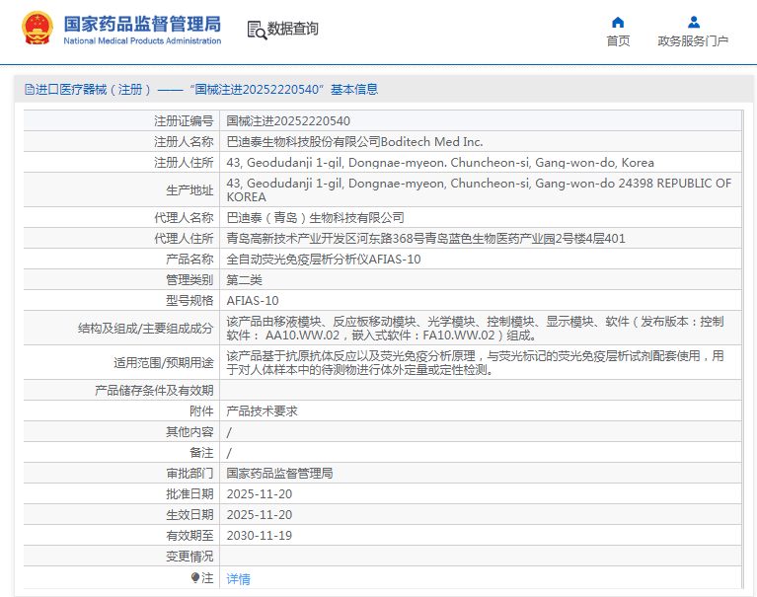Click the NMPA national emblem logo
The image size is (757, 597).
(38, 29)
